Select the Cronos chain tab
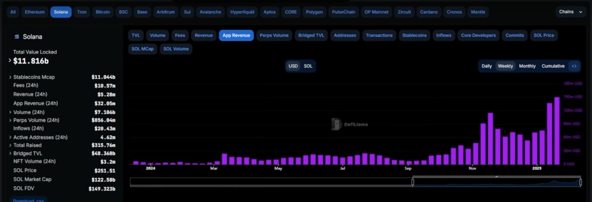The height and width of the screenshot is (202, 592). pos(454,12)
